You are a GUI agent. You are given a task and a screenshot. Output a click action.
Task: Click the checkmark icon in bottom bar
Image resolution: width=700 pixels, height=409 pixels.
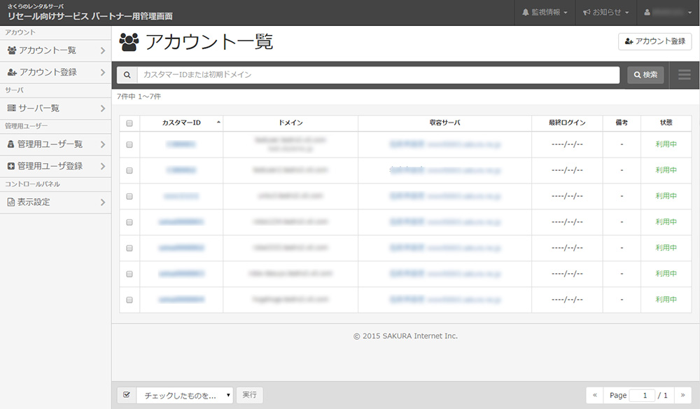point(127,395)
